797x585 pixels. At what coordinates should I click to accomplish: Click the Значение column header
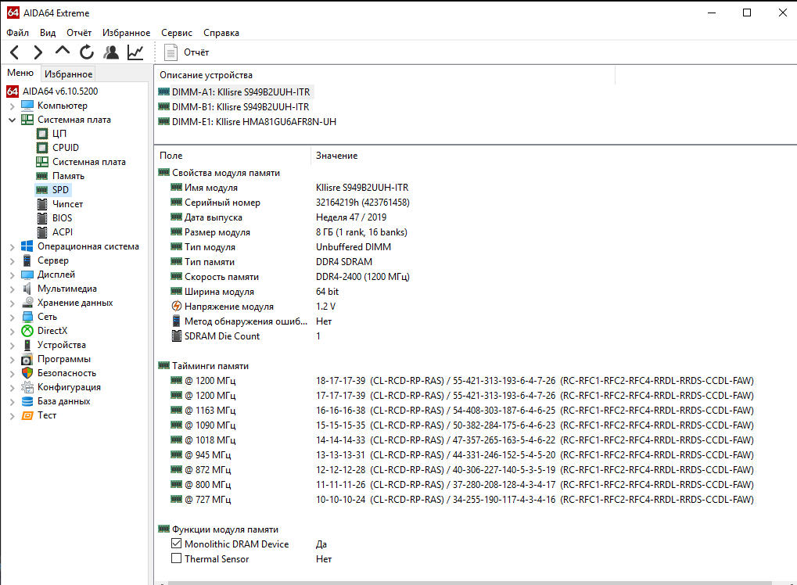(x=554, y=156)
